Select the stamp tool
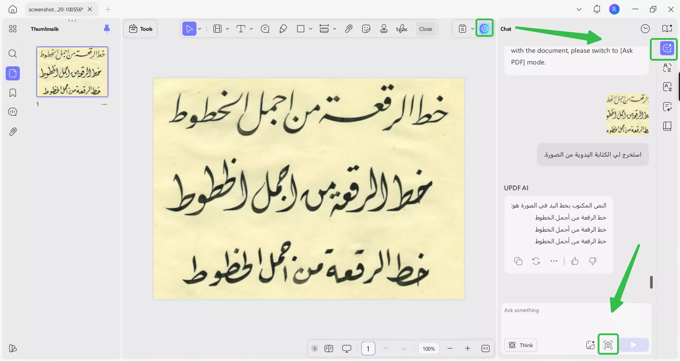Viewport: 680px width, 362px height. click(x=384, y=29)
